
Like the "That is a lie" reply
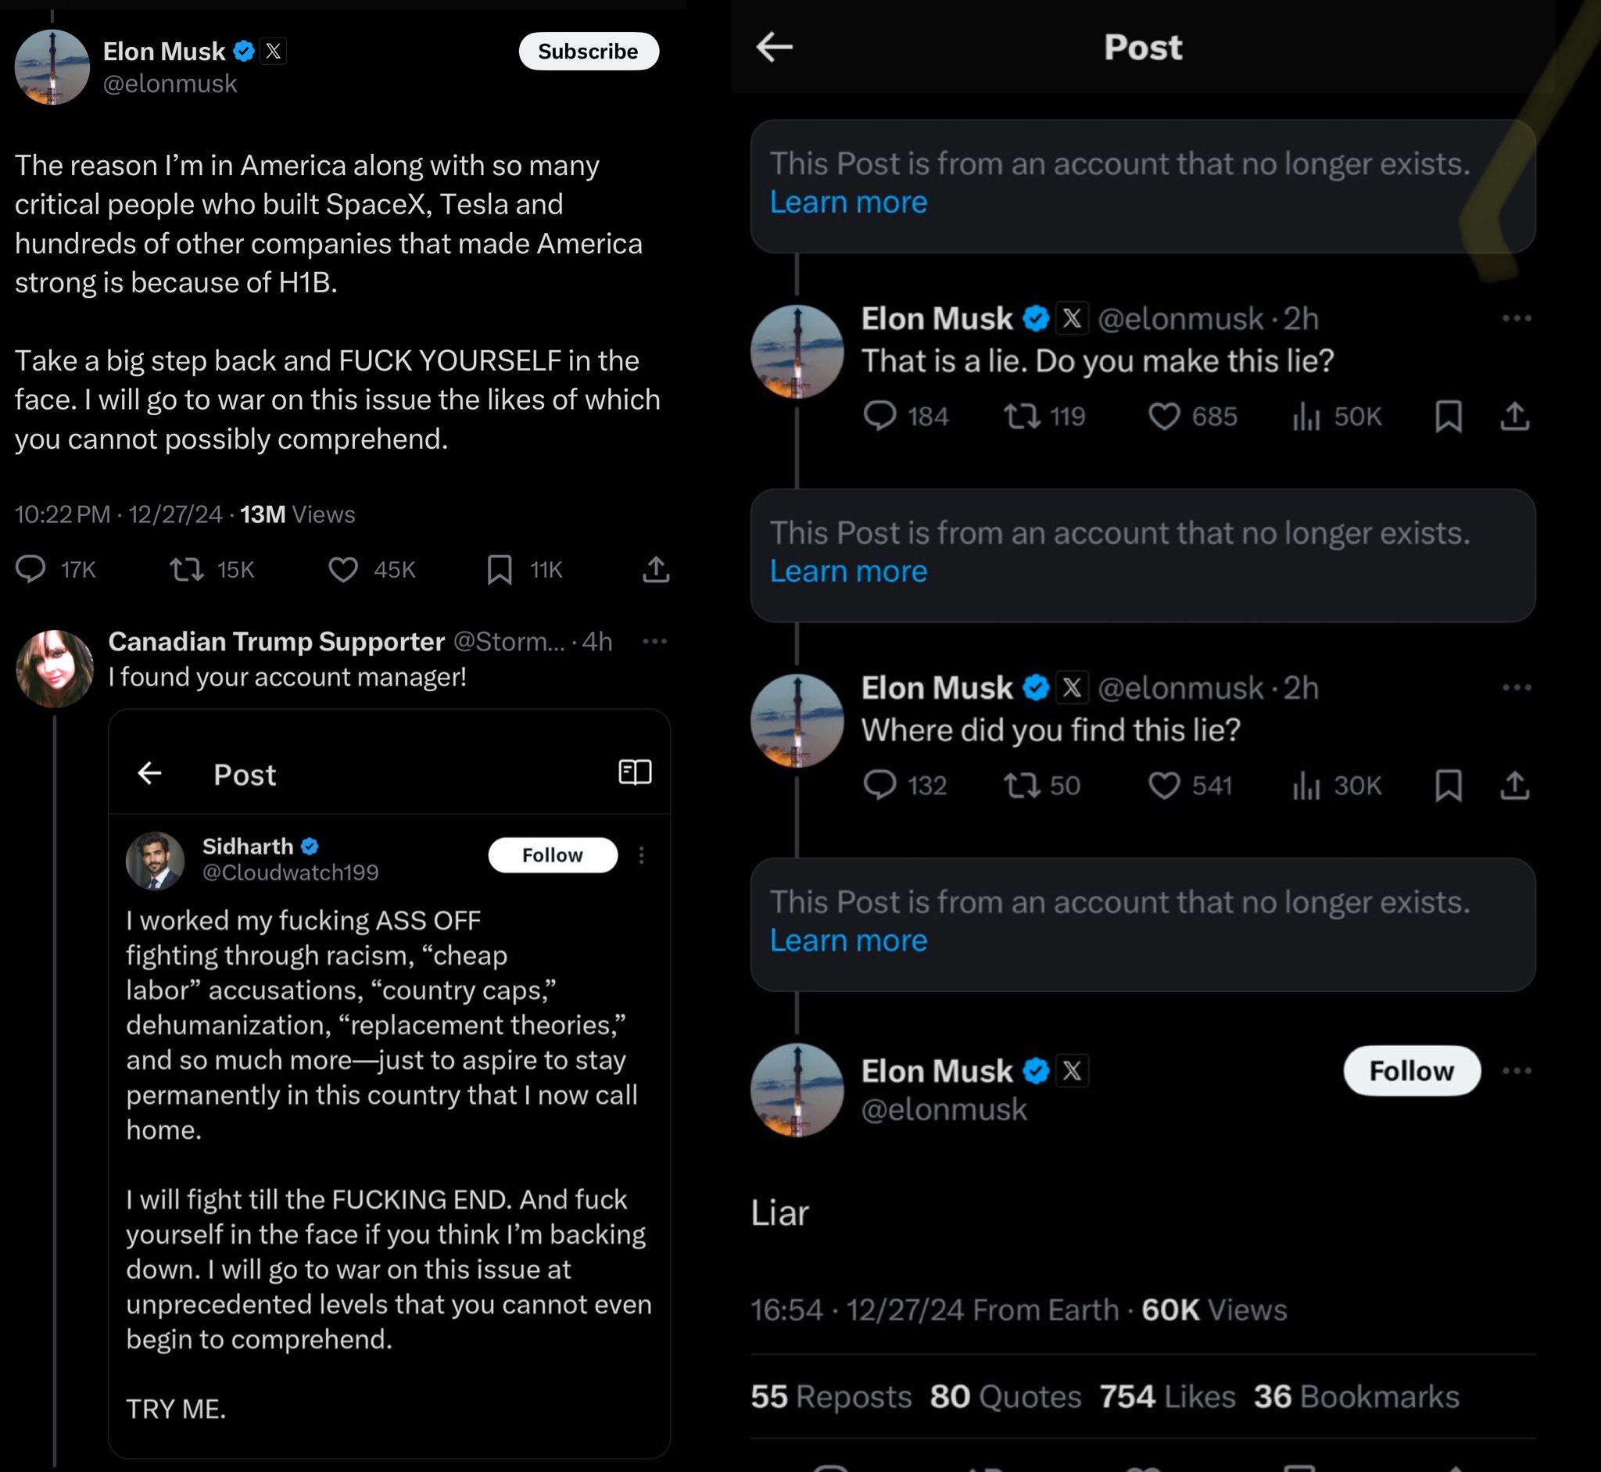click(x=1164, y=416)
